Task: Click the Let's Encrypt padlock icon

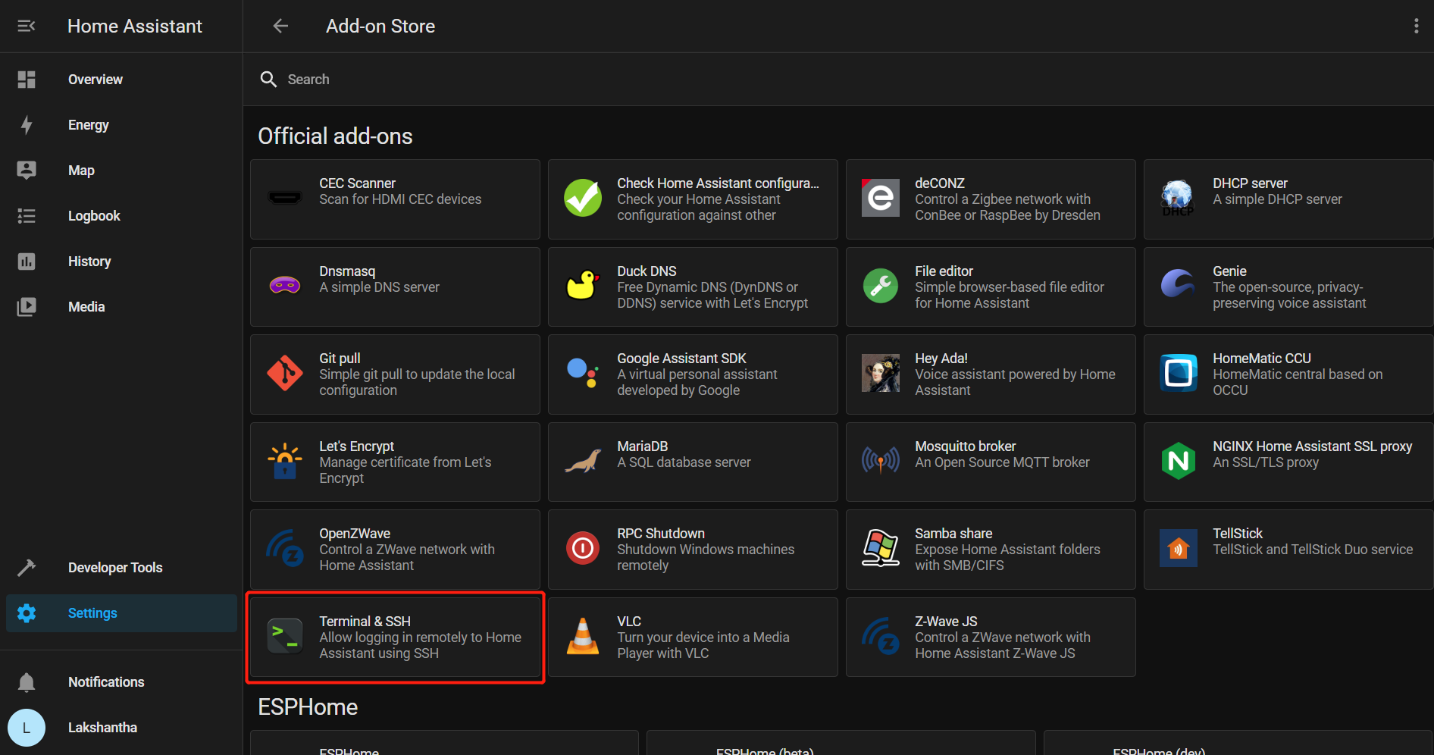Action: click(285, 461)
